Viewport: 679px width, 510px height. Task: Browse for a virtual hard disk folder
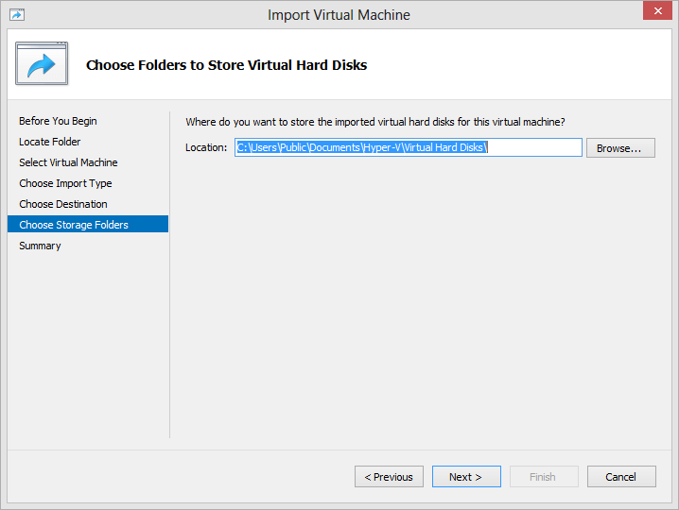[620, 148]
